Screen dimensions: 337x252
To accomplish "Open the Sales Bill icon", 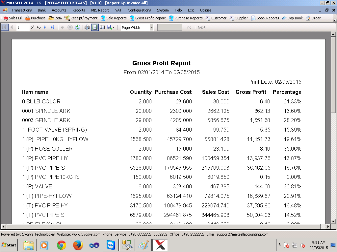I will [6, 18].
